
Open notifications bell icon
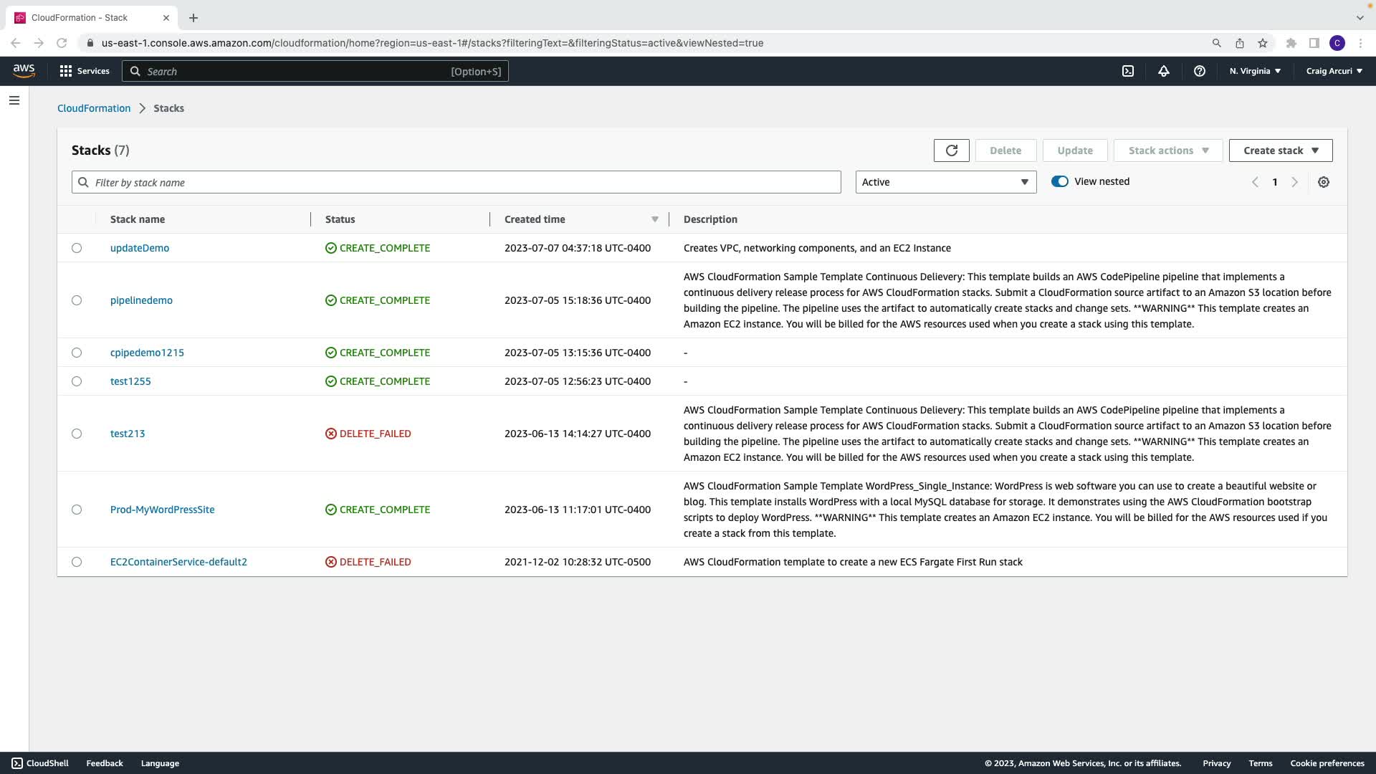pos(1163,71)
